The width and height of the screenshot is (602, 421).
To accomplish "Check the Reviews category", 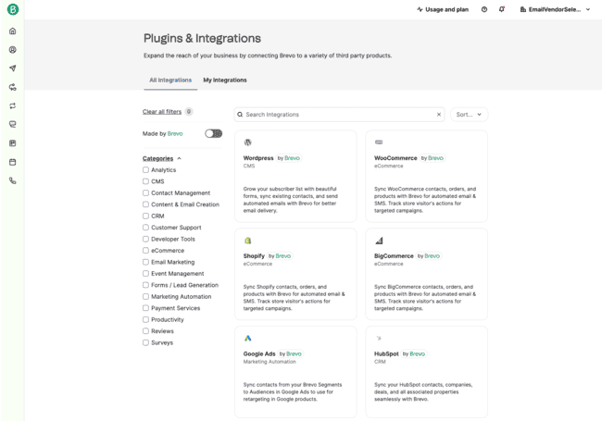I will [145, 331].
